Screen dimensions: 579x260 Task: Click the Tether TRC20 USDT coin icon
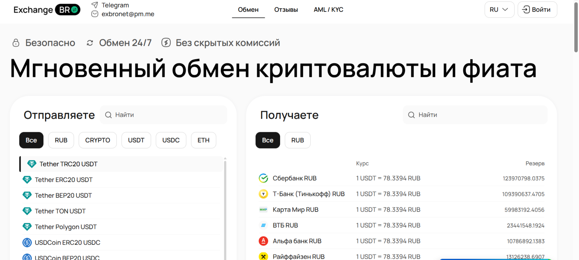coord(32,164)
